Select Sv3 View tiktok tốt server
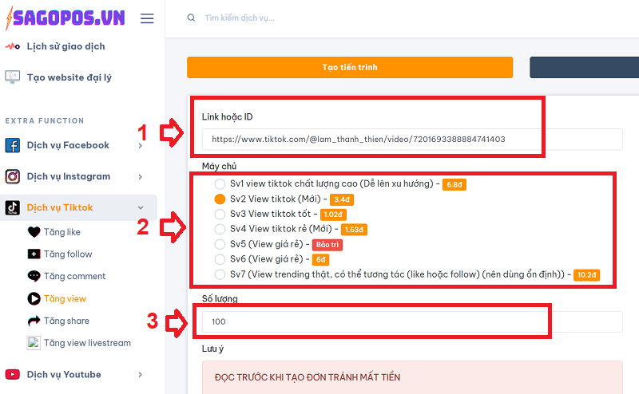Image resolution: width=639 pixels, height=394 pixels. point(220,215)
